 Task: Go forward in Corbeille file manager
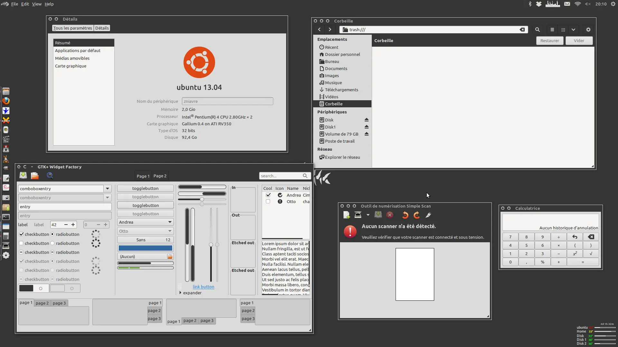point(330,30)
